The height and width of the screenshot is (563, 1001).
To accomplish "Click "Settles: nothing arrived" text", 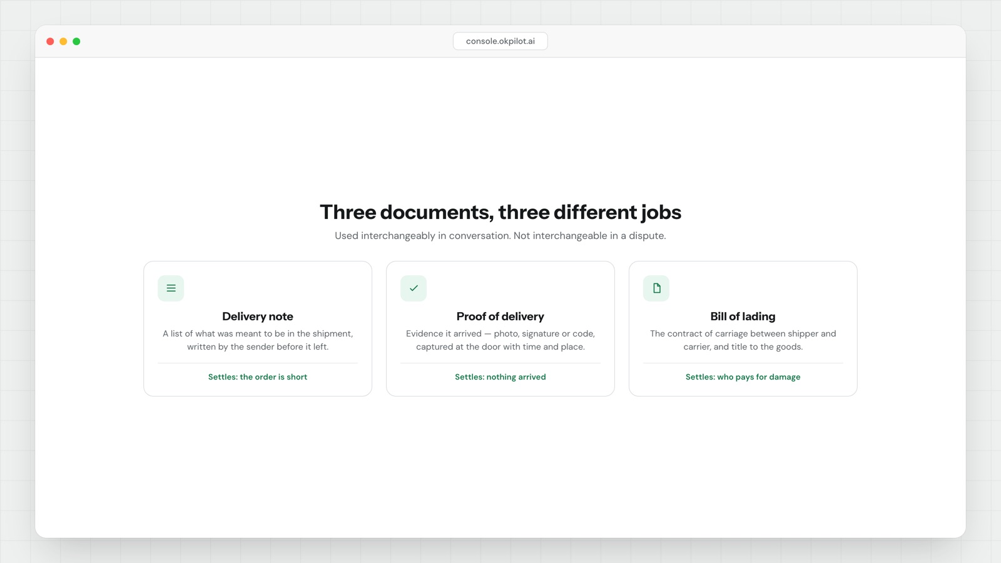I will (x=500, y=377).
